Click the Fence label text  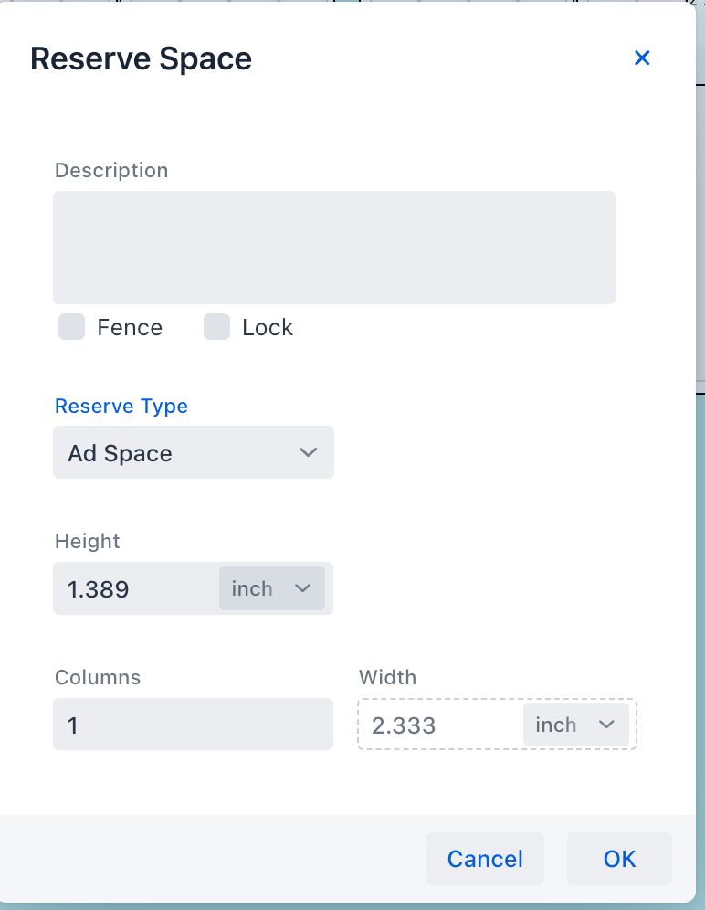pos(130,328)
